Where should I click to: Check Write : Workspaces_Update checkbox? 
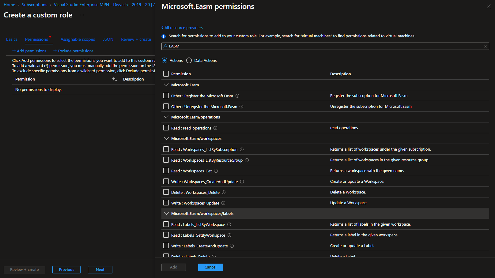[166, 203]
